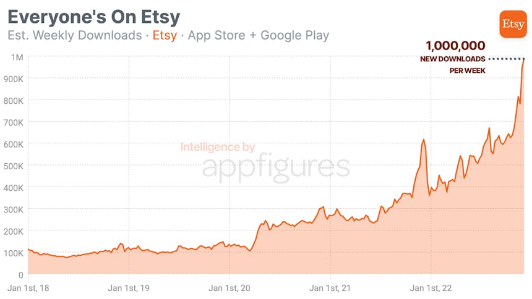Click "App Store + Google Play" label
532x299 pixels.
coord(259,35)
